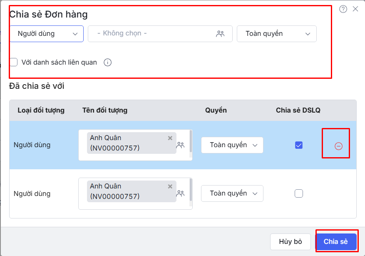Click scrollbar in first row name field
365x256 pixels.
[191, 140]
